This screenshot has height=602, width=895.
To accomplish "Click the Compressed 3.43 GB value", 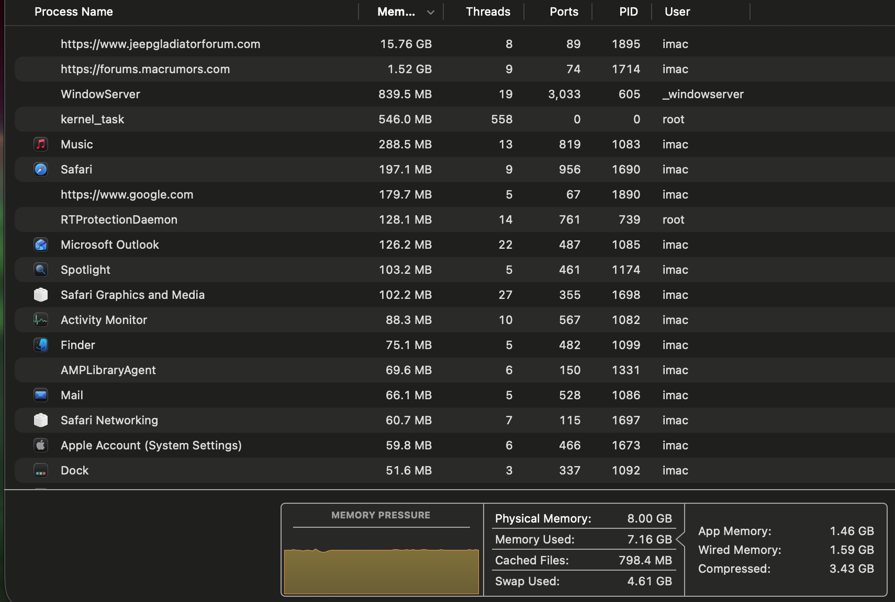I will [852, 569].
